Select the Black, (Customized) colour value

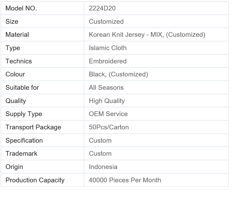tap(118, 74)
